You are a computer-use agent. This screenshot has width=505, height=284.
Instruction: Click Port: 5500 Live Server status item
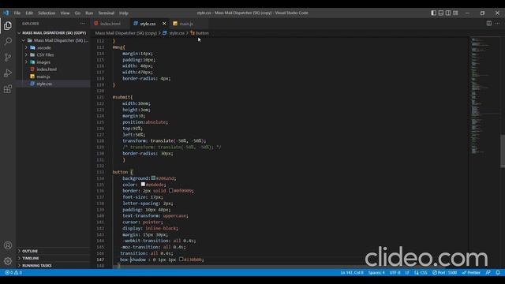pos(445,272)
